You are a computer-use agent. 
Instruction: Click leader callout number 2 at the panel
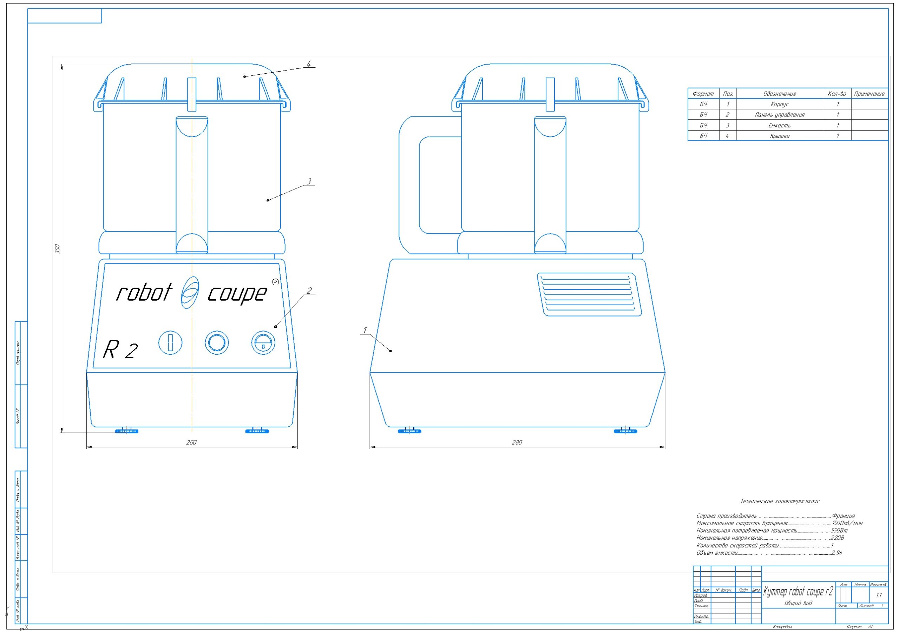309,291
